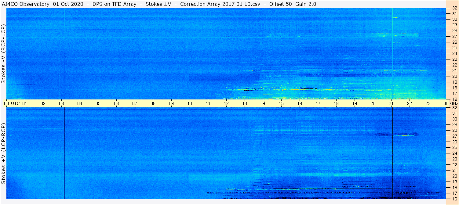The image size is (459, 205).
Task: Click 16 MHz label on lower frequency scale
Action: 454,199
